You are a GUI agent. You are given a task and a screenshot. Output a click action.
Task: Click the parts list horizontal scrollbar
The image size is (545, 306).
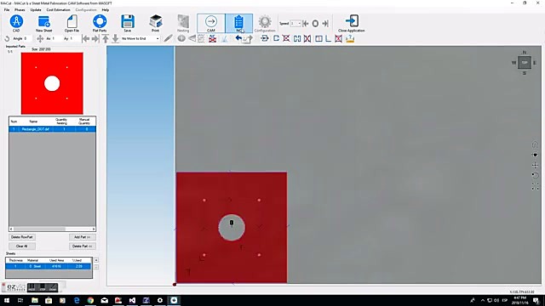point(52,229)
